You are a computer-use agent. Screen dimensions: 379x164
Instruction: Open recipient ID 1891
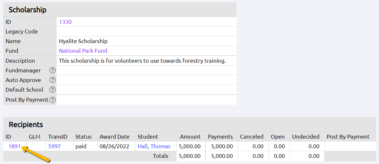tap(14, 146)
